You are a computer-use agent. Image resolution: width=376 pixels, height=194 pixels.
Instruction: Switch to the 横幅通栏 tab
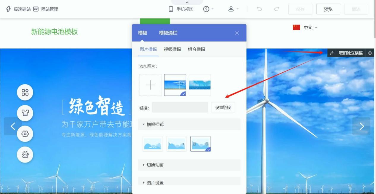tap(168, 33)
